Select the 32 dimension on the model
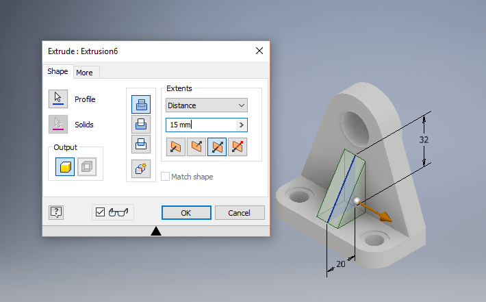Image resolution: width=486 pixels, height=302 pixels. click(424, 140)
